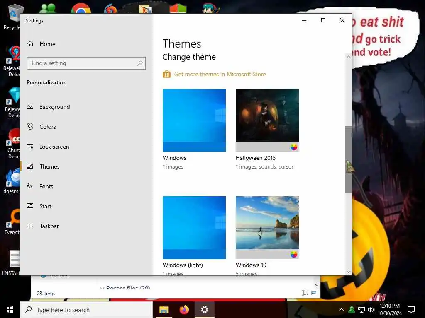Open Start settings page
Screen dimensions: 425x318
point(45,206)
